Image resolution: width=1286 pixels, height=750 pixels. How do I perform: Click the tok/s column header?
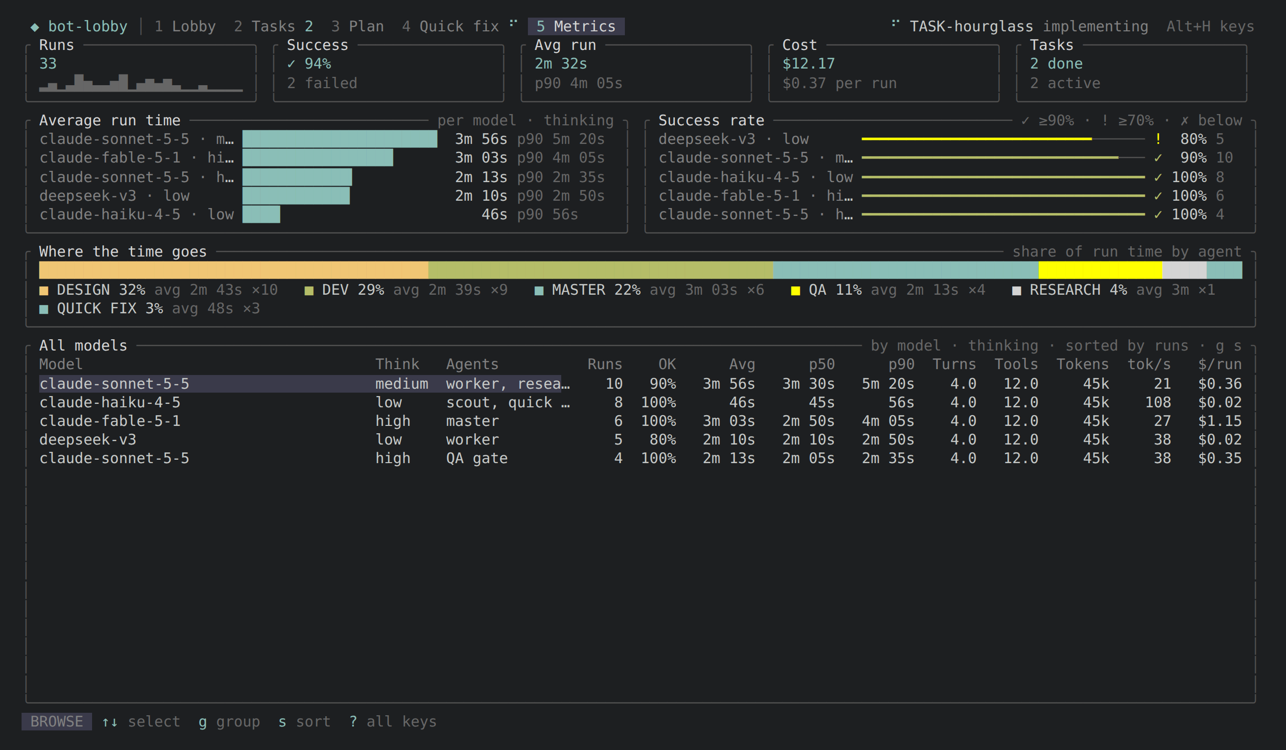coord(1149,364)
